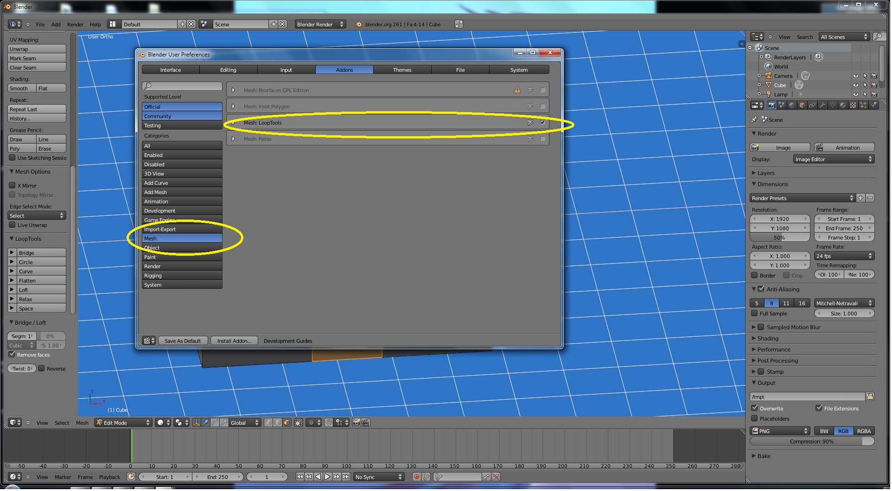Select the Import-Export addon category
This screenshot has width=892, height=491.
coord(182,230)
